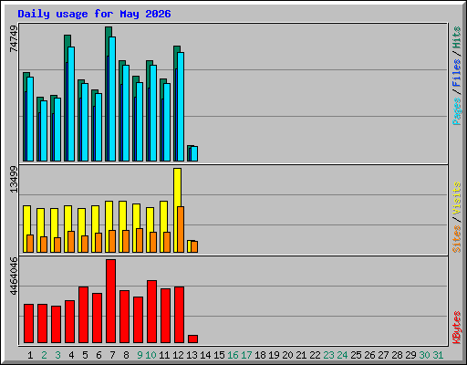467x365 pixels.
Task: Click day 20 on the x-axis
Action: [287, 355]
